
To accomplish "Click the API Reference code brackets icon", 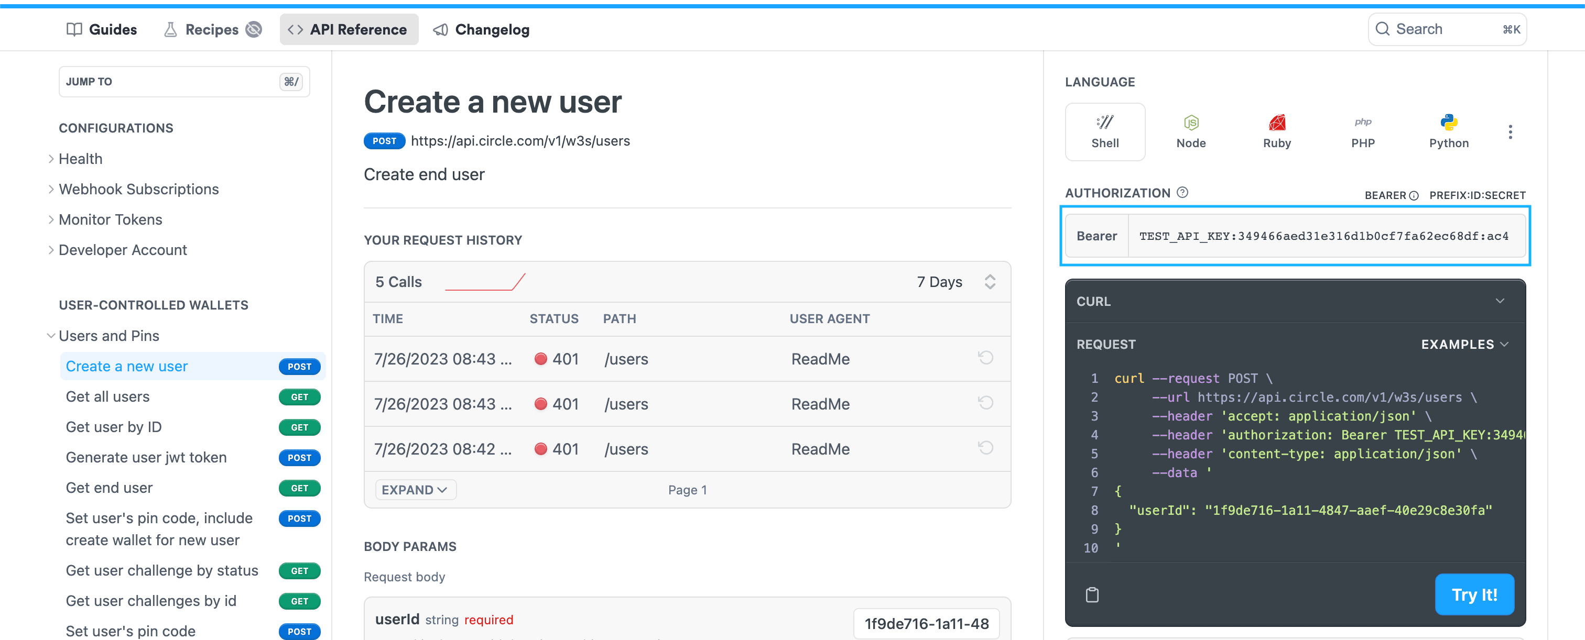I will point(295,29).
